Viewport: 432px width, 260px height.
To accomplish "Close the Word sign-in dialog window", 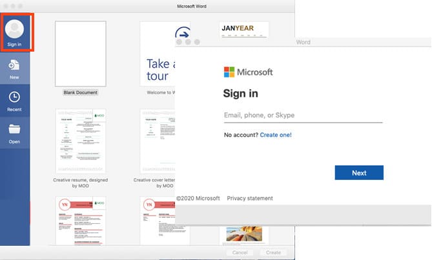I will (180, 42).
